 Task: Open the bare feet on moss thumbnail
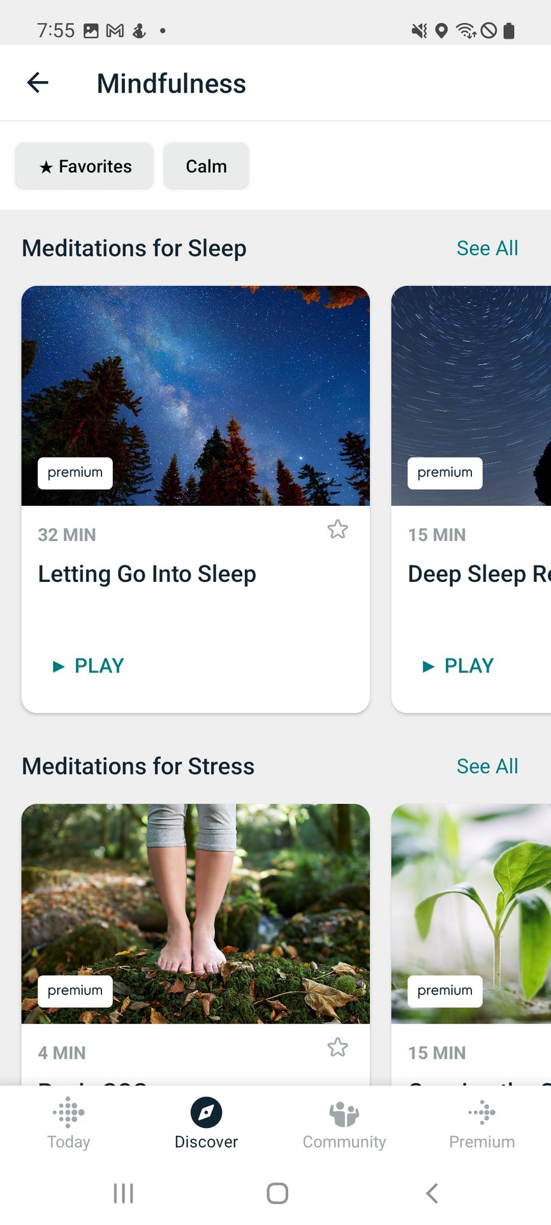pyautogui.click(x=196, y=914)
